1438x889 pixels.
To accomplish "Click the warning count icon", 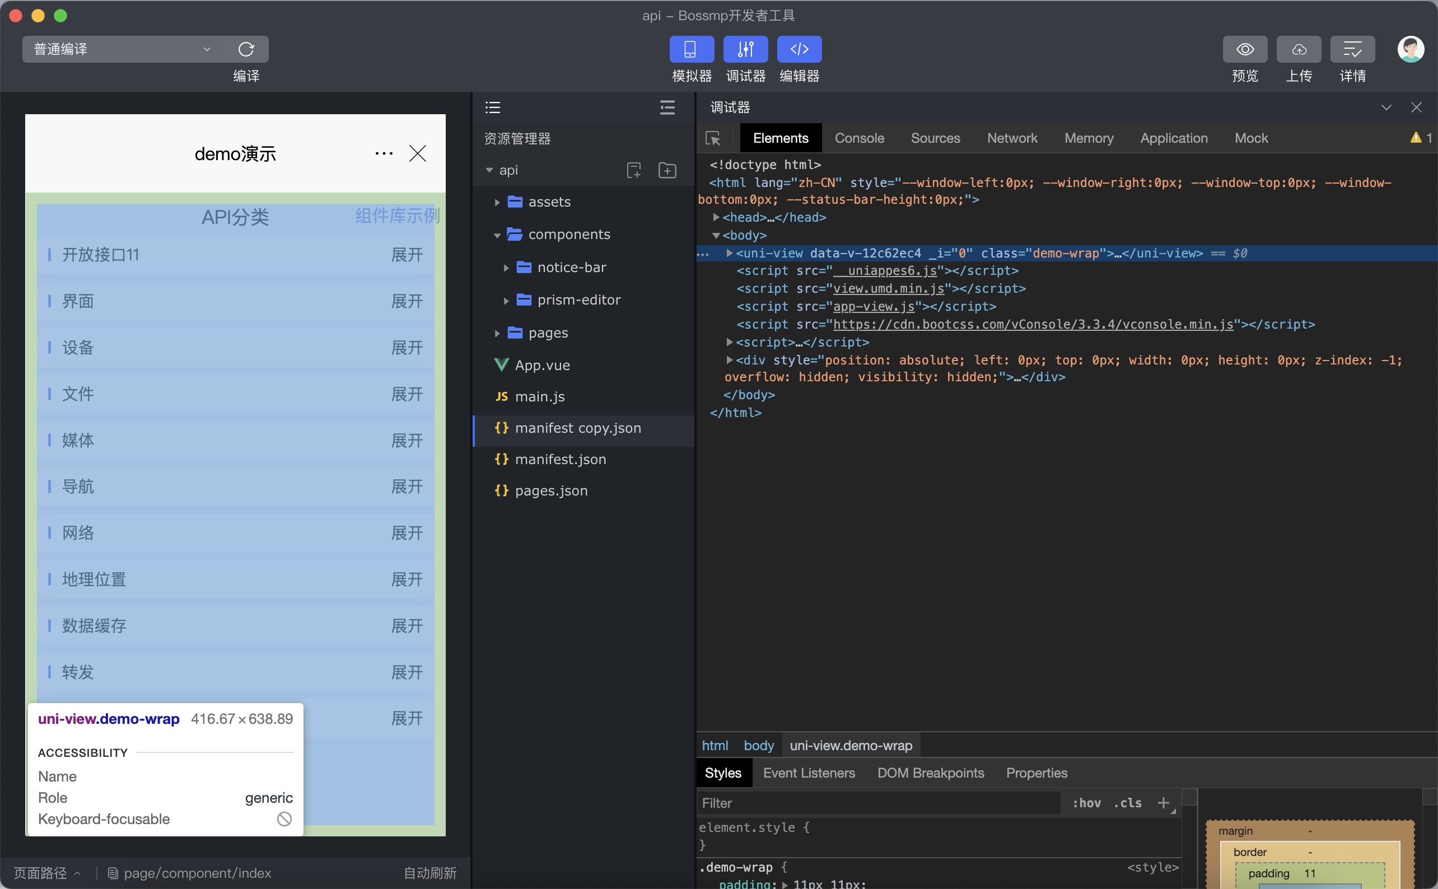I will (x=1416, y=138).
